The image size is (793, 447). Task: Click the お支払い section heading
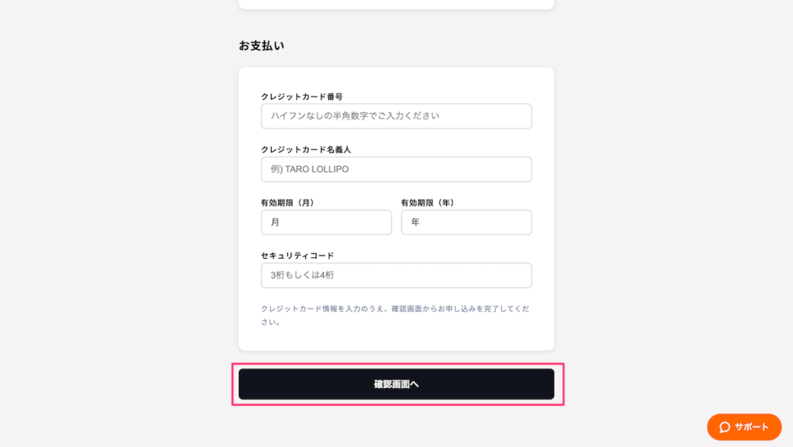point(261,45)
